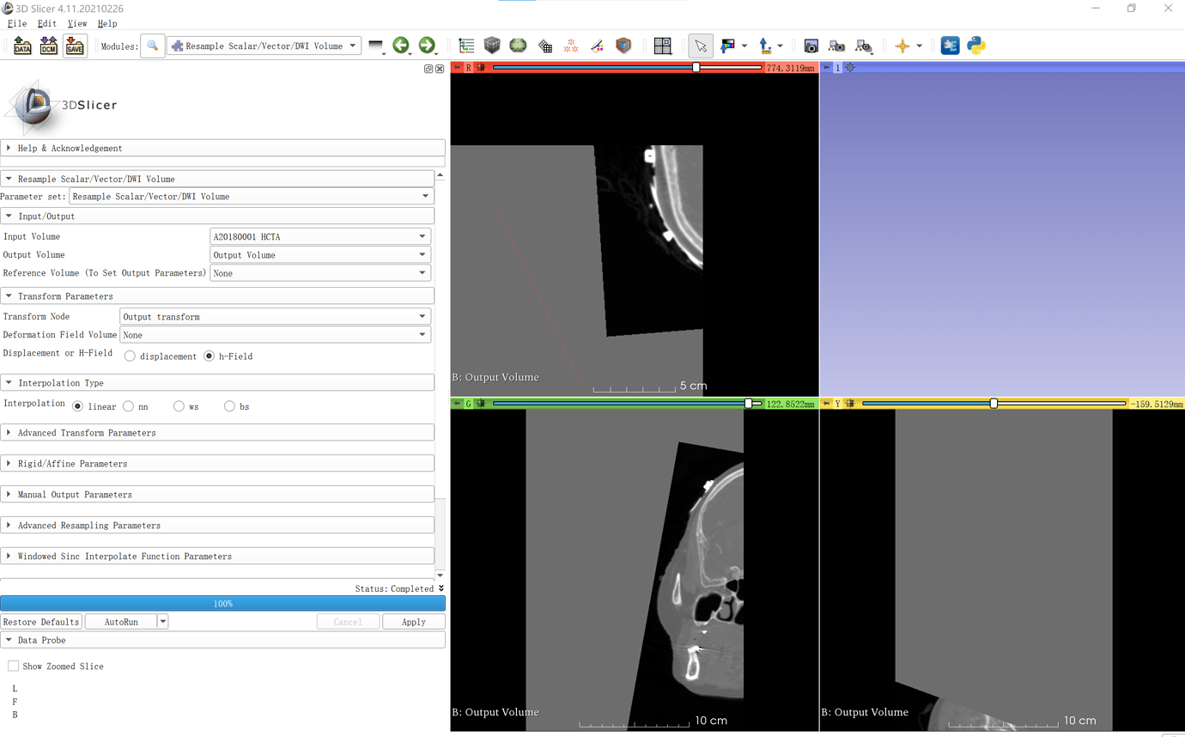Choose the nn interpolation option
1185x737 pixels.
(129, 406)
